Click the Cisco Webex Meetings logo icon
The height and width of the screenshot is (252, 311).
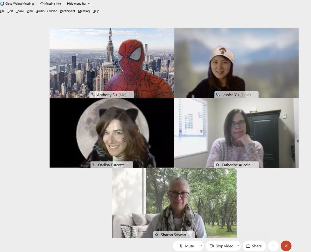tap(2, 4)
